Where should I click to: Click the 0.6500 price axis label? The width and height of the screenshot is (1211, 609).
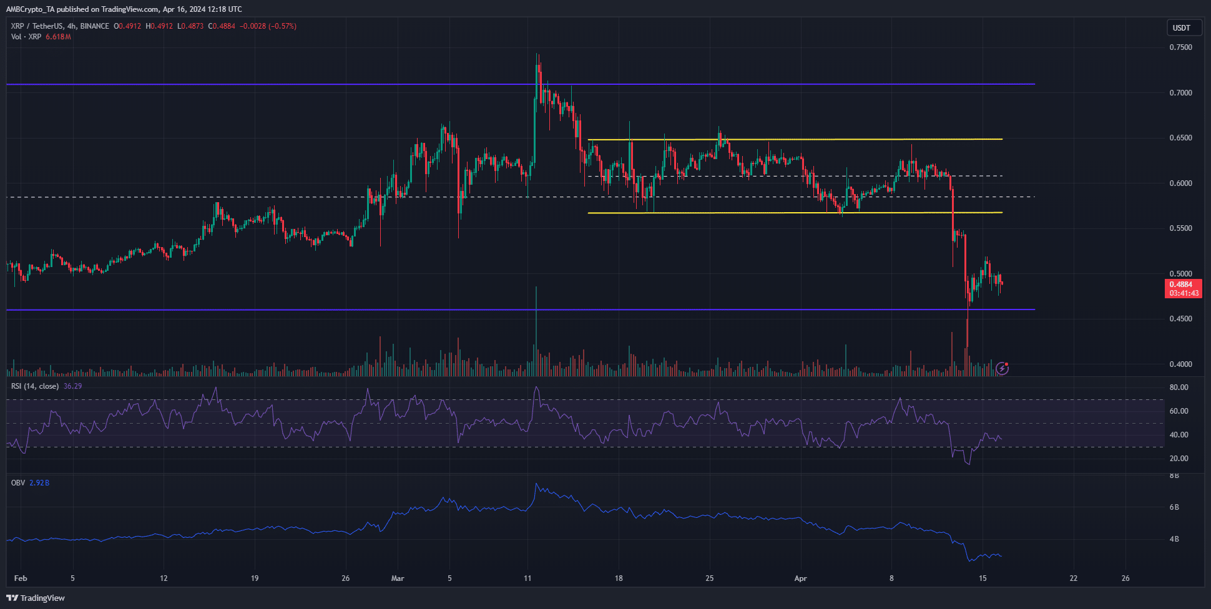[x=1180, y=138]
